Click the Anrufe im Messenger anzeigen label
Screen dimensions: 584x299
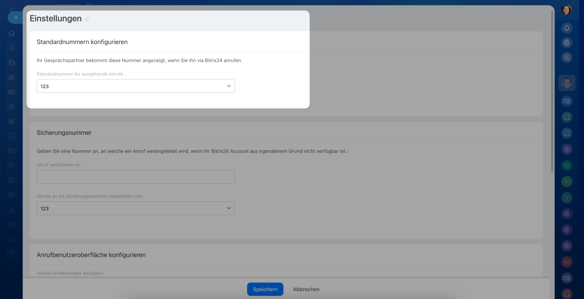pos(70,273)
